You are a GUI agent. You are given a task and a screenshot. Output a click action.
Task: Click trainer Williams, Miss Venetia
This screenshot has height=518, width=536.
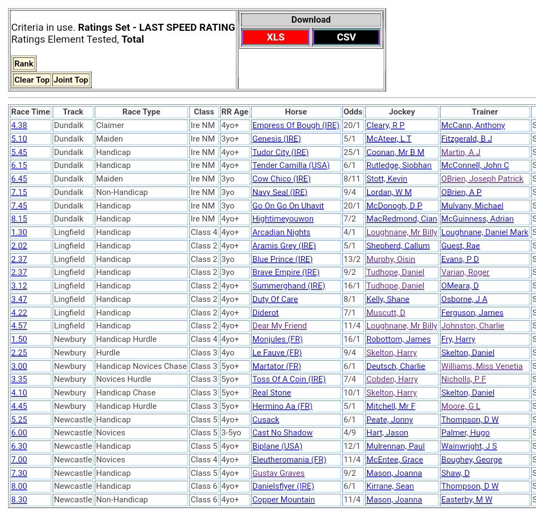(x=481, y=366)
